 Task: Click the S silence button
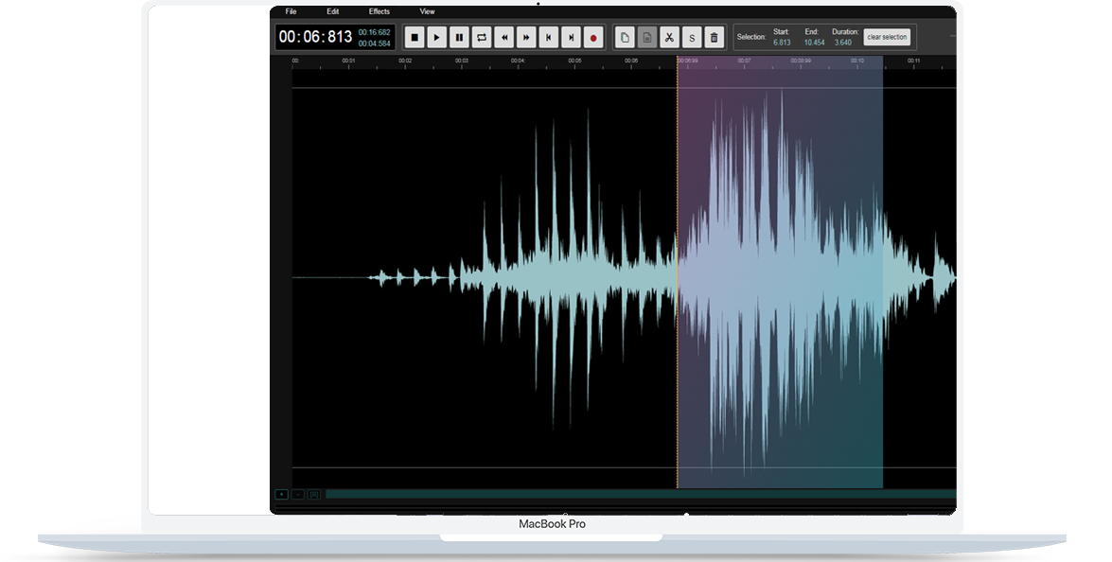[692, 38]
